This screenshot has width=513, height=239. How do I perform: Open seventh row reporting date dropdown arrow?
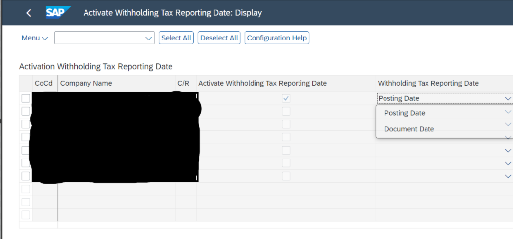508,176
